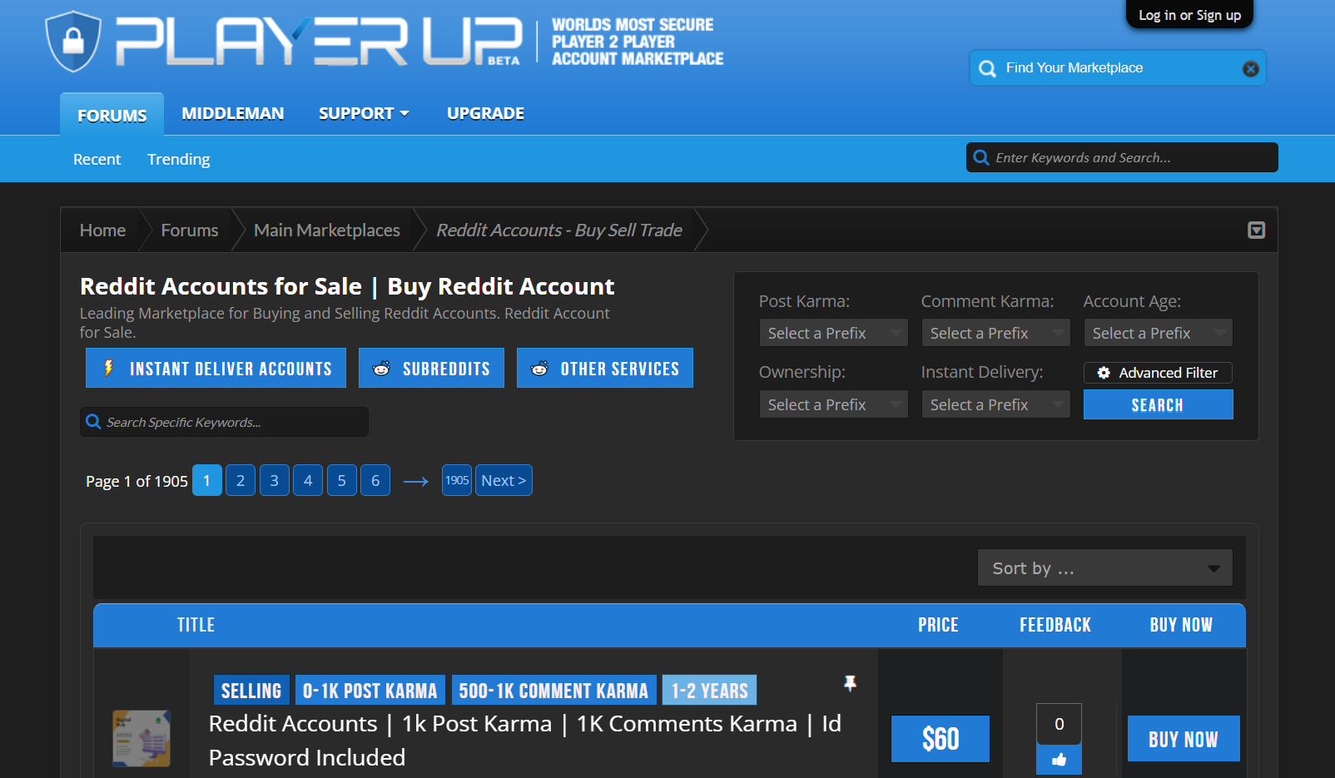Go to page 6

(x=375, y=480)
